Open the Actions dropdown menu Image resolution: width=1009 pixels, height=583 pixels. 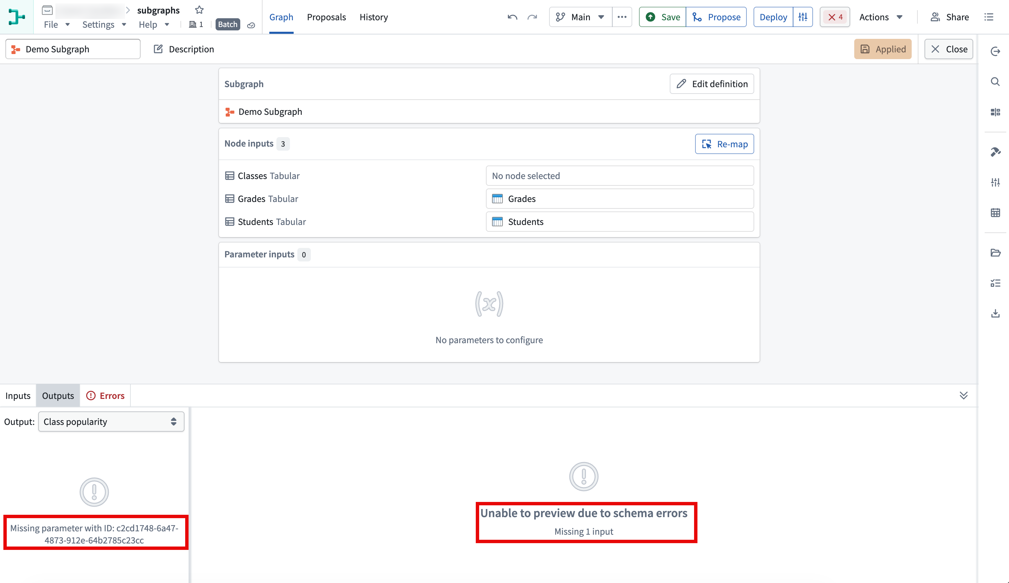pos(881,17)
